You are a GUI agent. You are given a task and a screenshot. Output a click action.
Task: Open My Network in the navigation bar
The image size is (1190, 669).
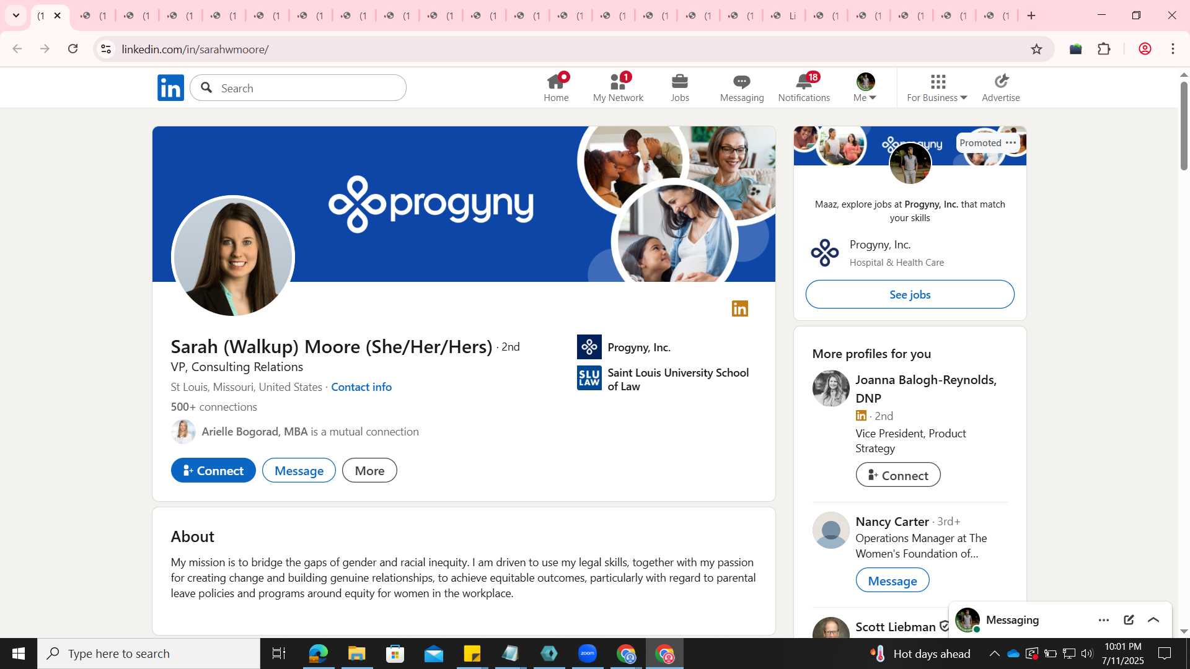click(x=618, y=88)
